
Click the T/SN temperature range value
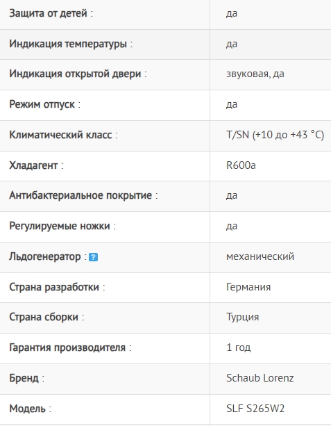pos(275,135)
